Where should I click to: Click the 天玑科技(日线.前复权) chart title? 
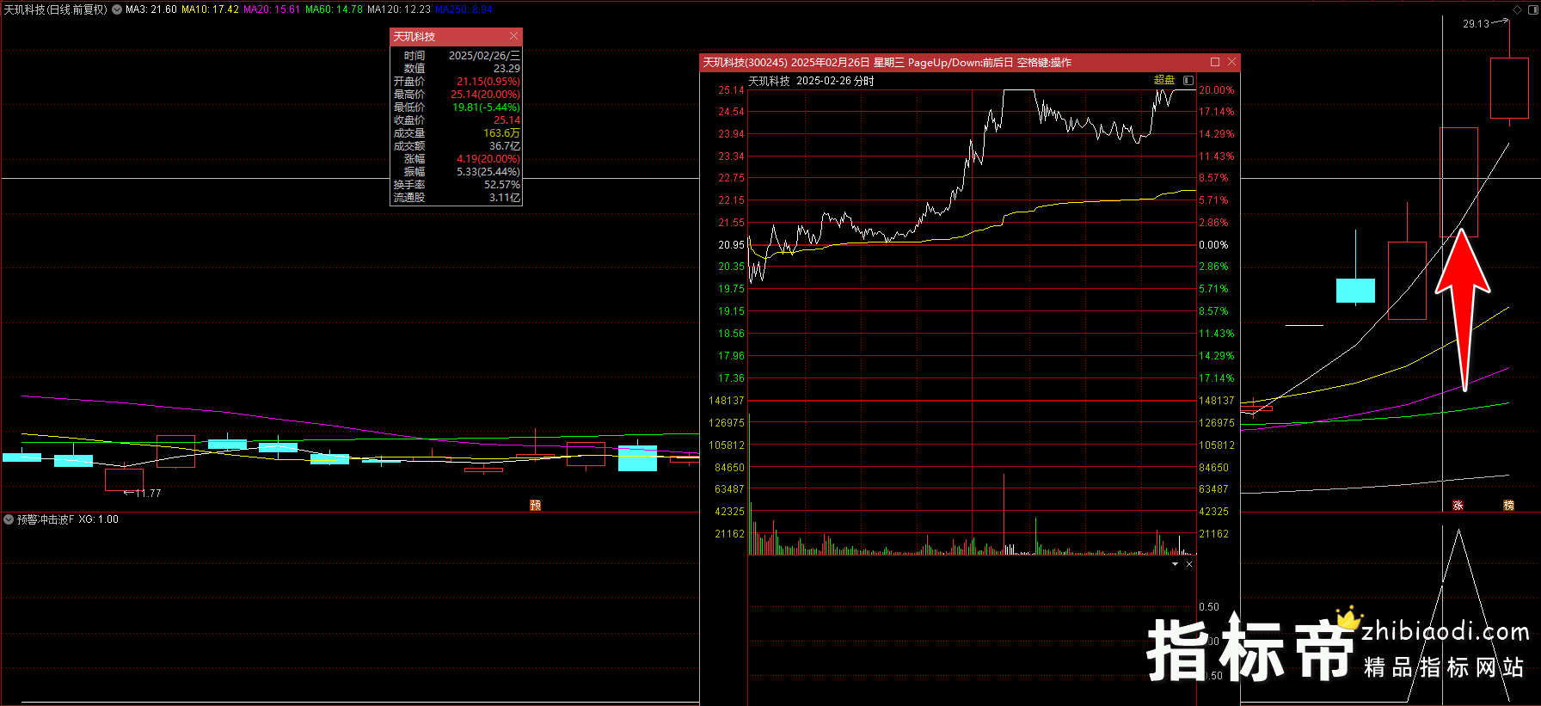point(56,9)
